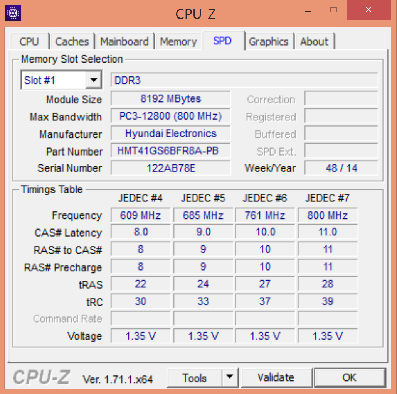Image resolution: width=397 pixels, height=394 pixels.
Task: Click the JEDEC #4 column header
Action: coord(141,198)
